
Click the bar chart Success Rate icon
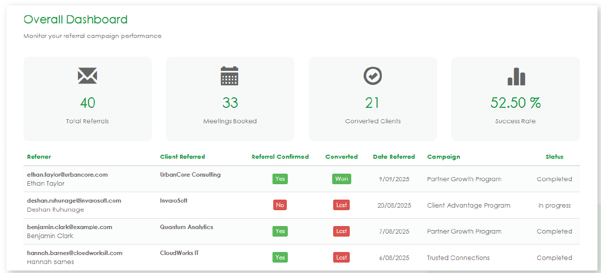click(516, 76)
